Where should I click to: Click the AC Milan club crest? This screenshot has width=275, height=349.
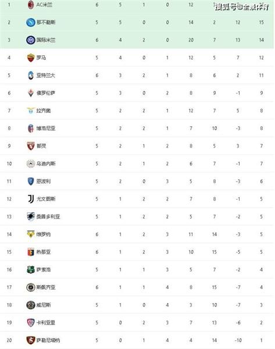pos(31,5)
